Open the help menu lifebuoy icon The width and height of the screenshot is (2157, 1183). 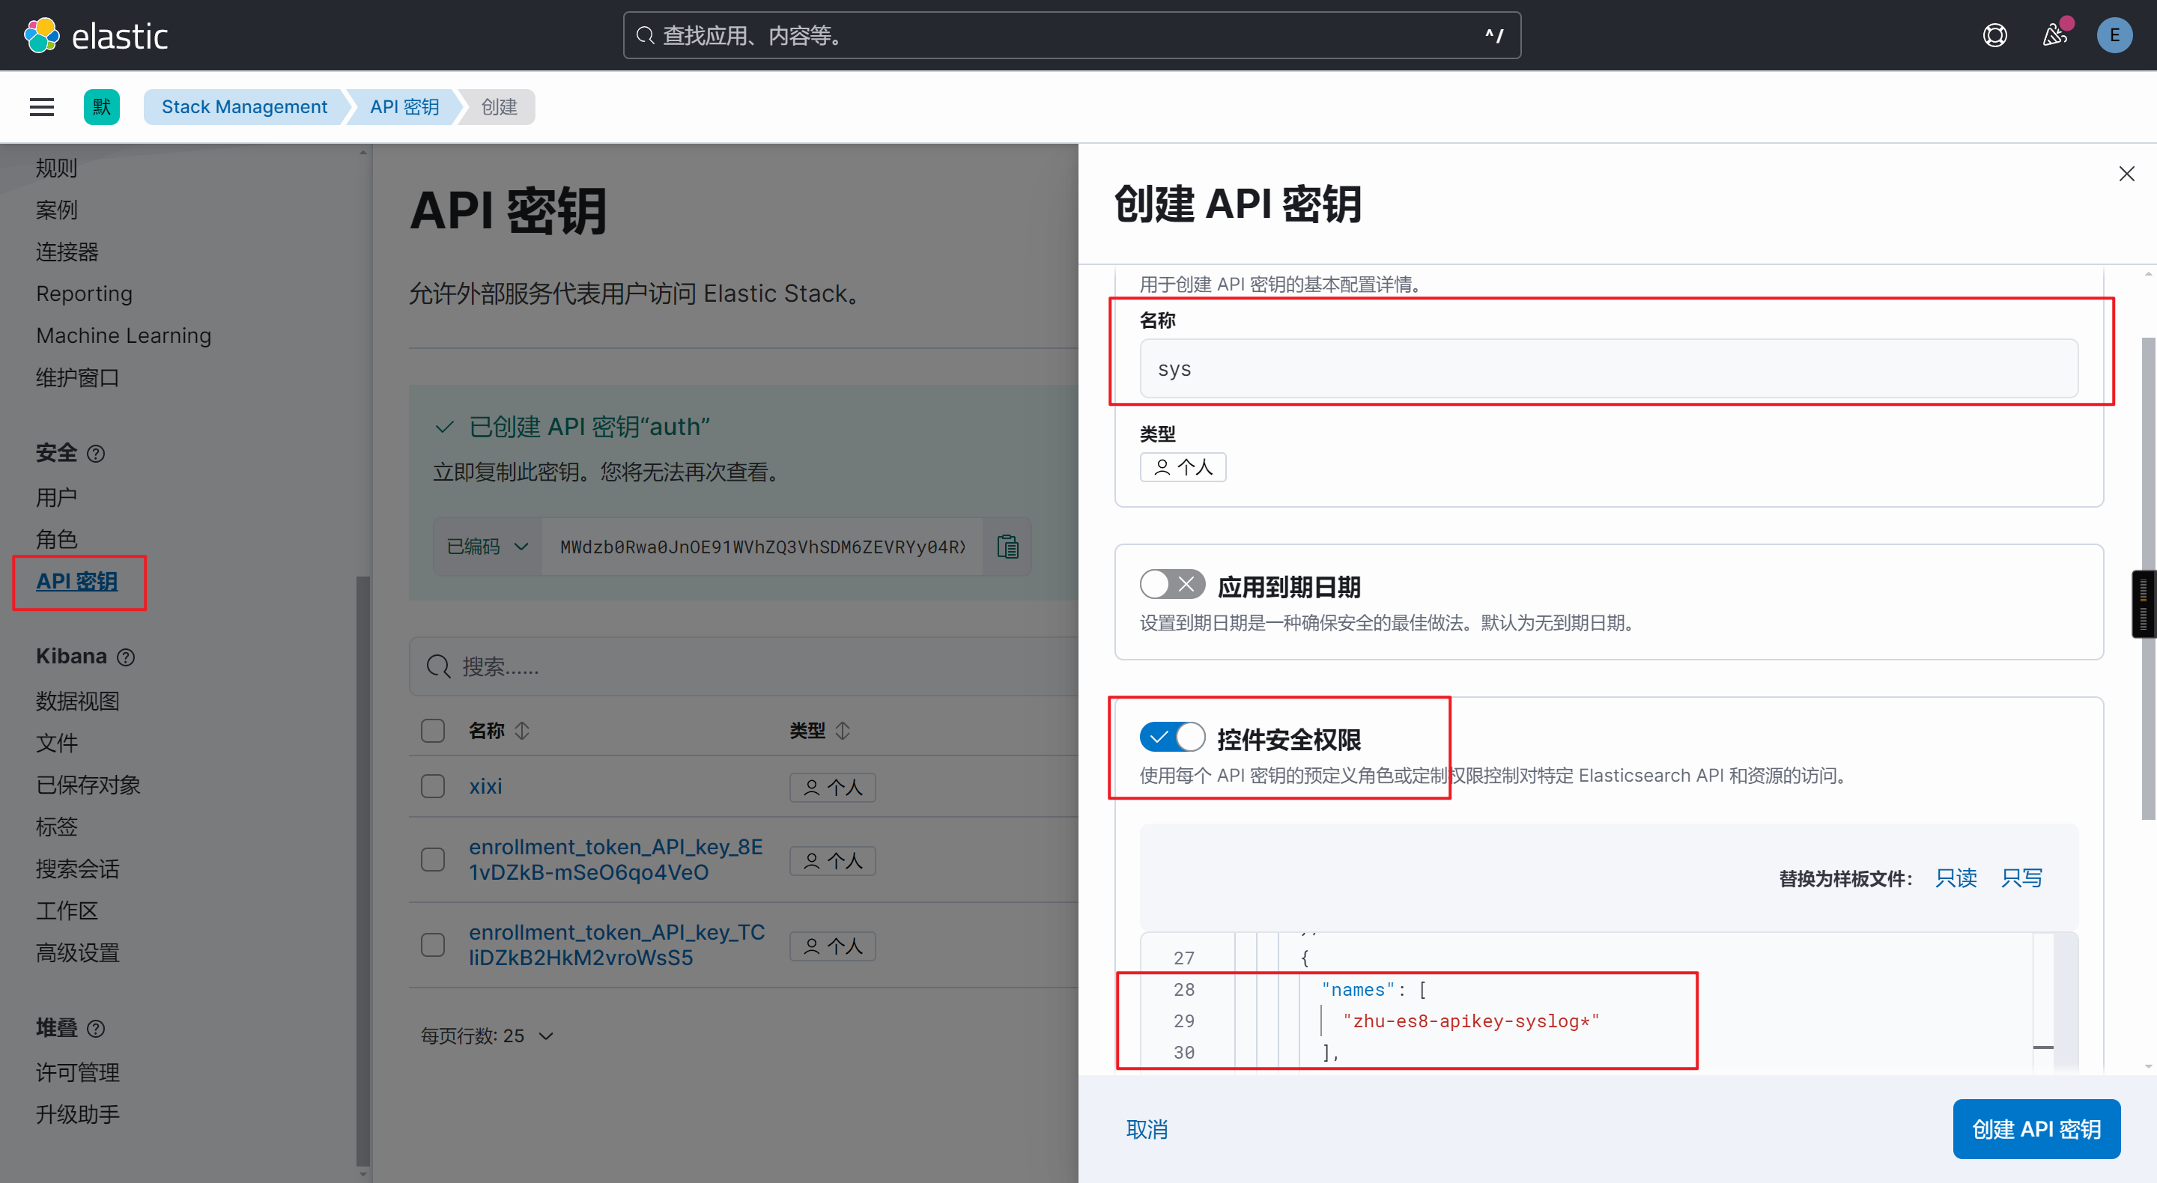click(x=1994, y=35)
